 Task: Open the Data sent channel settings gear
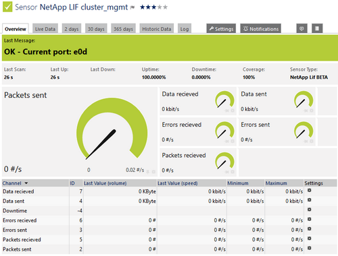click(310, 200)
